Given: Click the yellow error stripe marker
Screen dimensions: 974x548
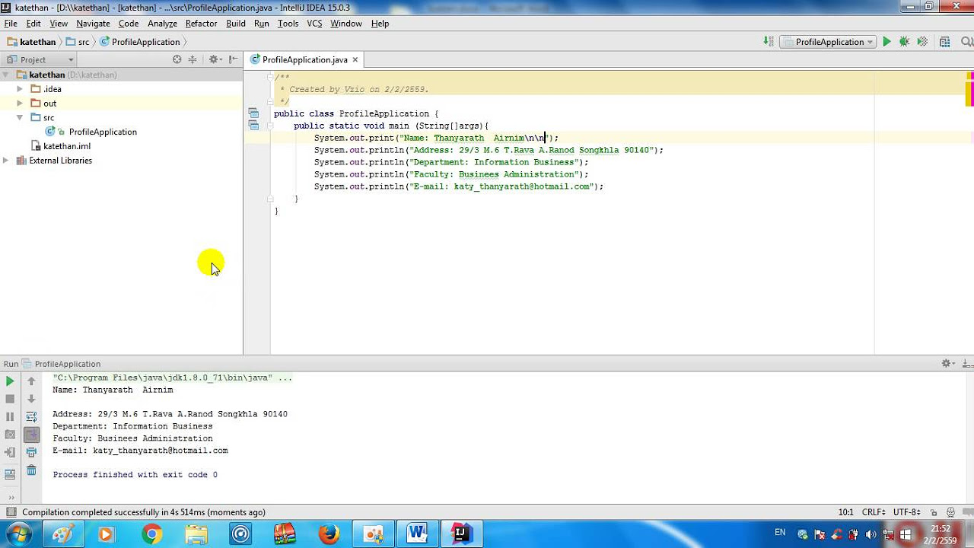Looking at the screenshot, I should point(969,94).
